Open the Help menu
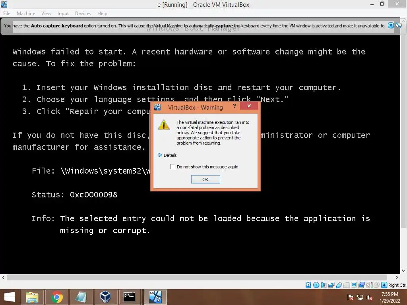 [x=102, y=13]
